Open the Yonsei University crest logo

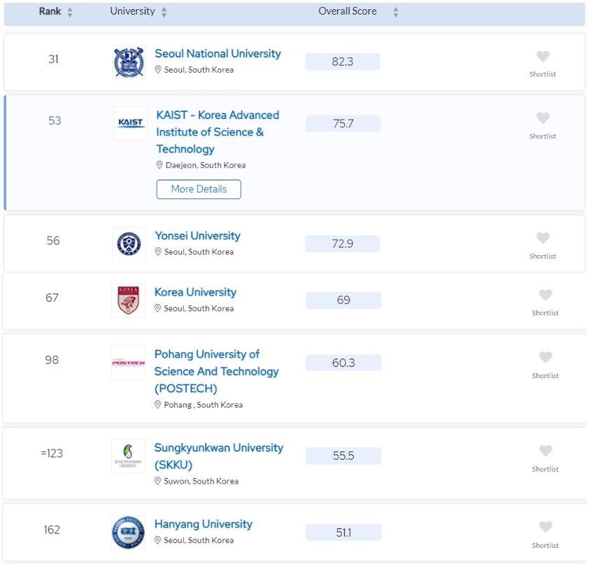click(129, 243)
